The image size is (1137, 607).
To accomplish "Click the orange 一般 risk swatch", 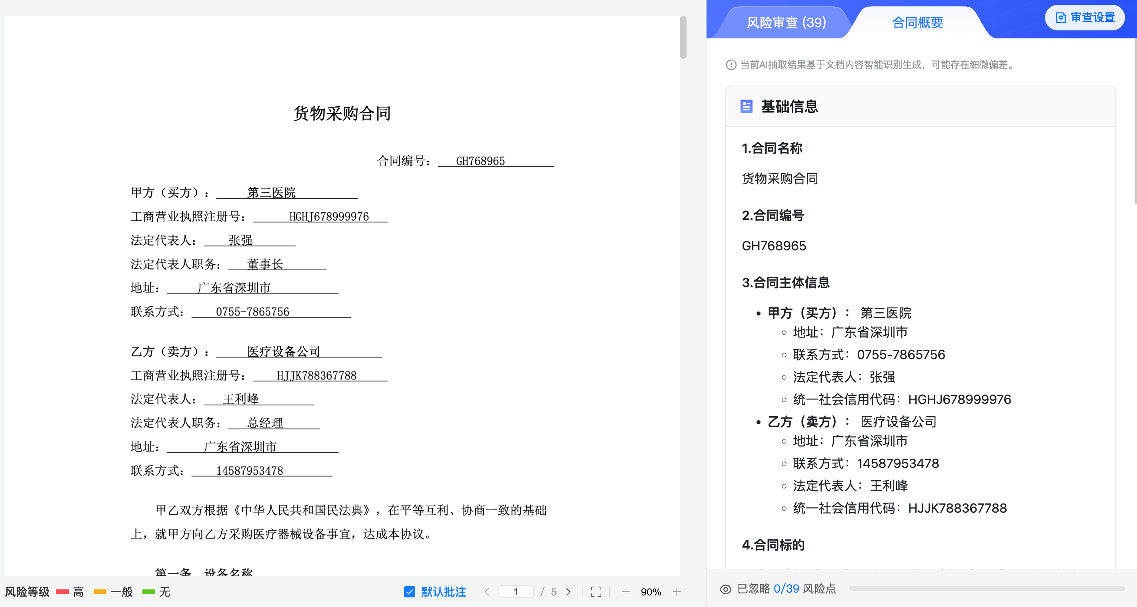I will [x=100, y=591].
